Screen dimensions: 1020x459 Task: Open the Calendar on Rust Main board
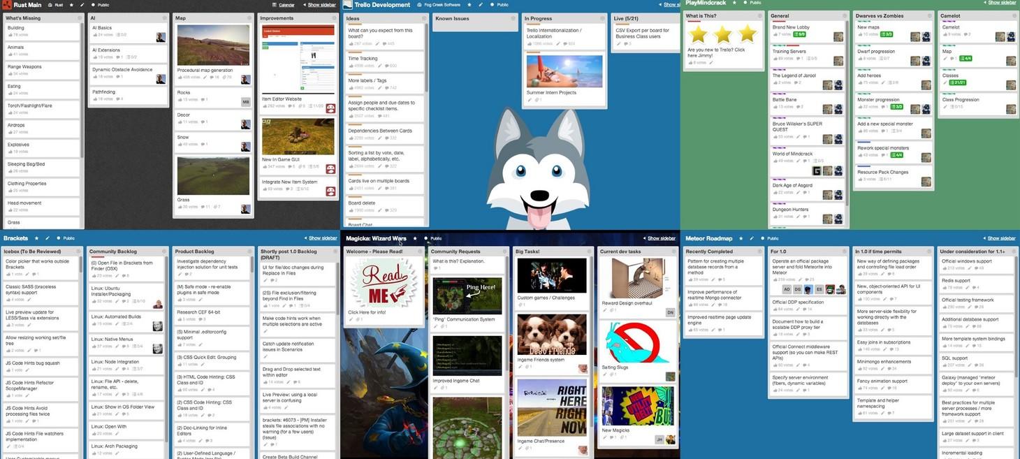284,5
